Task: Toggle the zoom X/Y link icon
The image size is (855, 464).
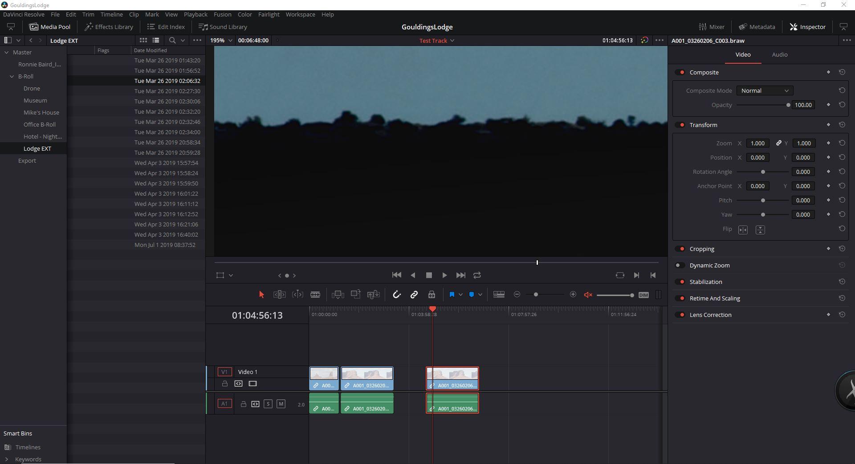Action: click(778, 143)
